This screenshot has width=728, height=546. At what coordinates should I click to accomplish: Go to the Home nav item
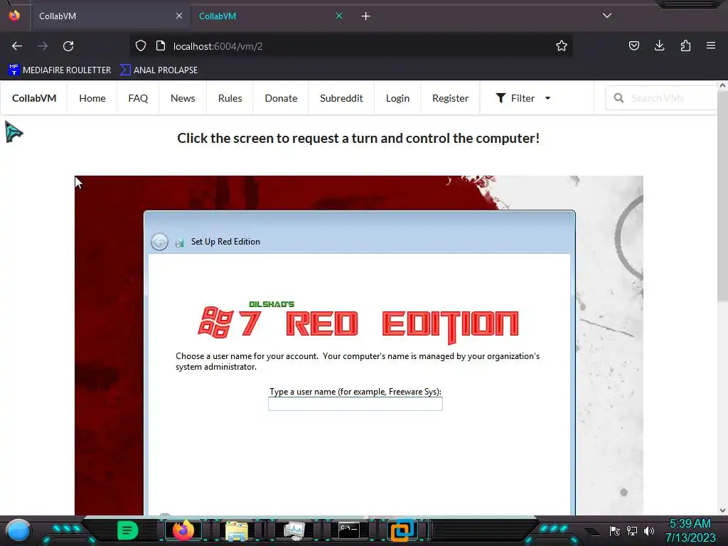click(92, 98)
